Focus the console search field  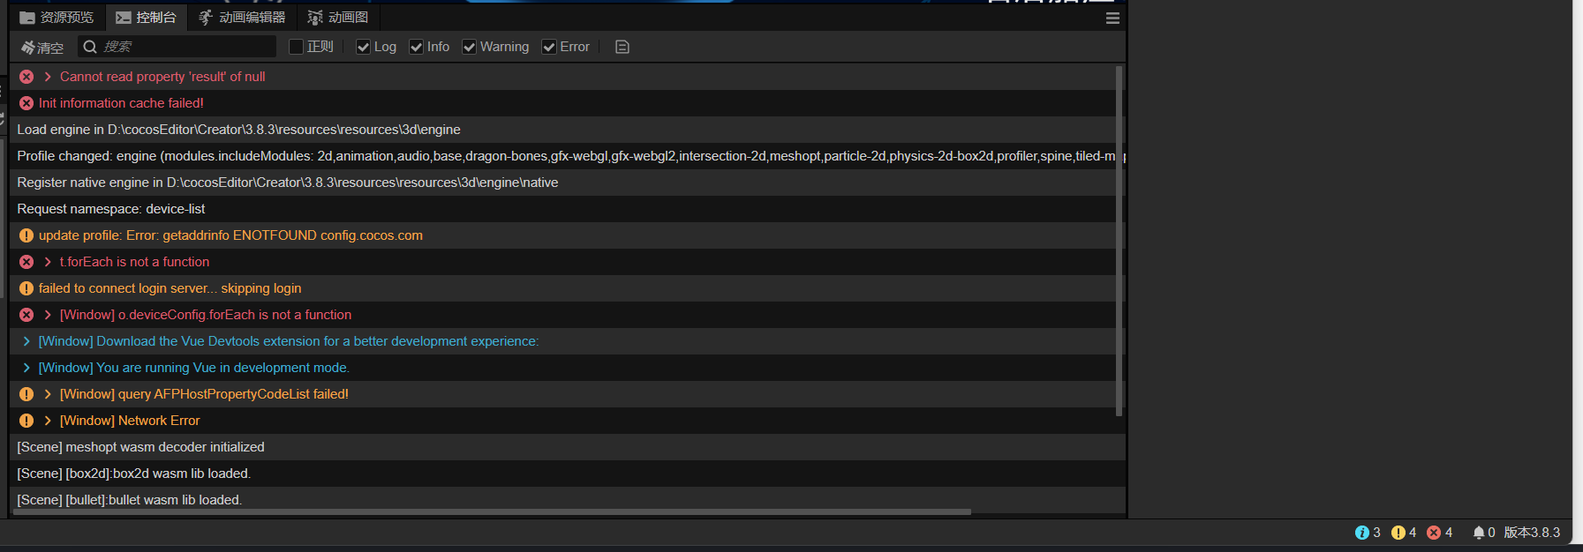(x=177, y=47)
